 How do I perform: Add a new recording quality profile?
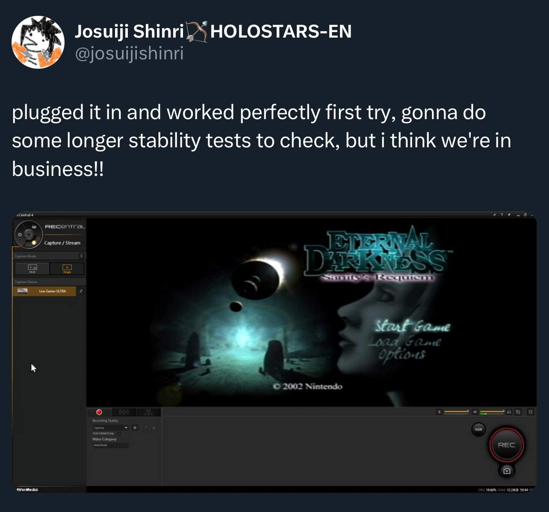pyautogui.click(x=135, y=427)
